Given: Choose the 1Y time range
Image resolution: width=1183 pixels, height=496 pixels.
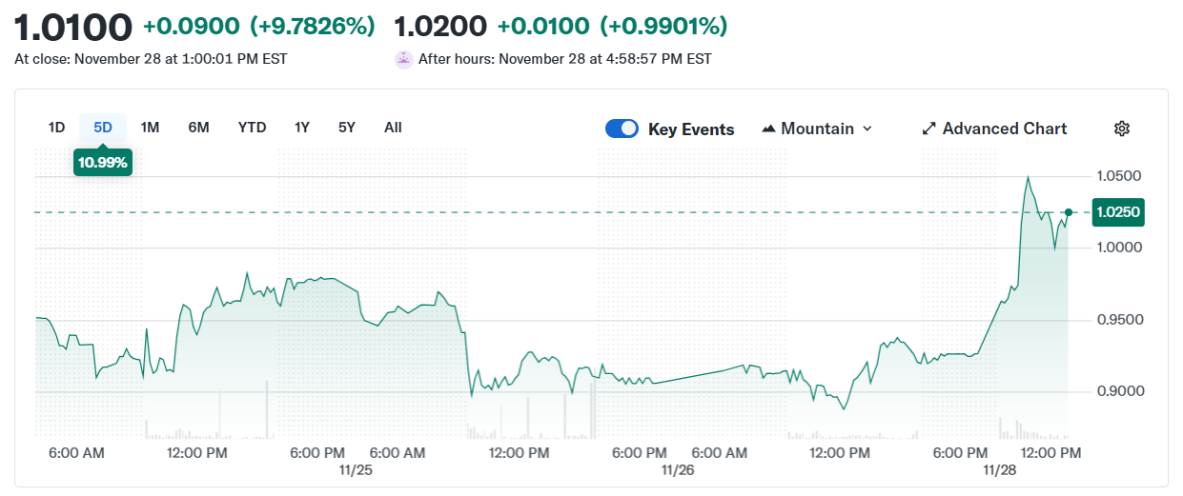Looking at the screenshot, I should click(301, 128).
